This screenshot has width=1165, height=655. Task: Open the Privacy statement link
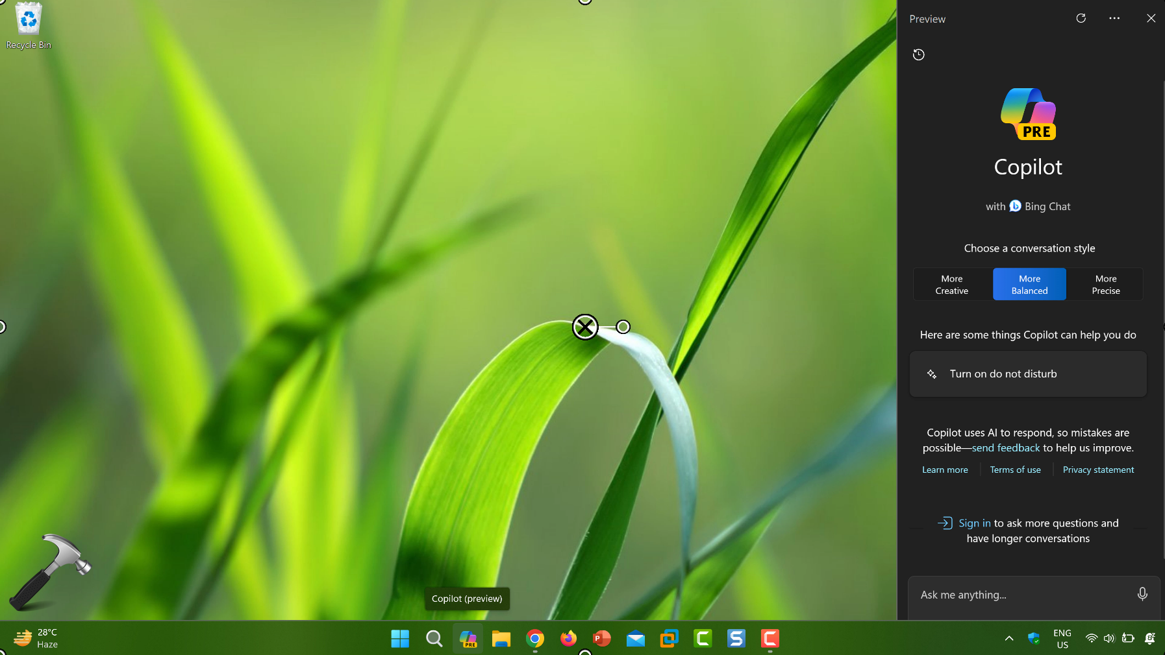coord(1098,470)
